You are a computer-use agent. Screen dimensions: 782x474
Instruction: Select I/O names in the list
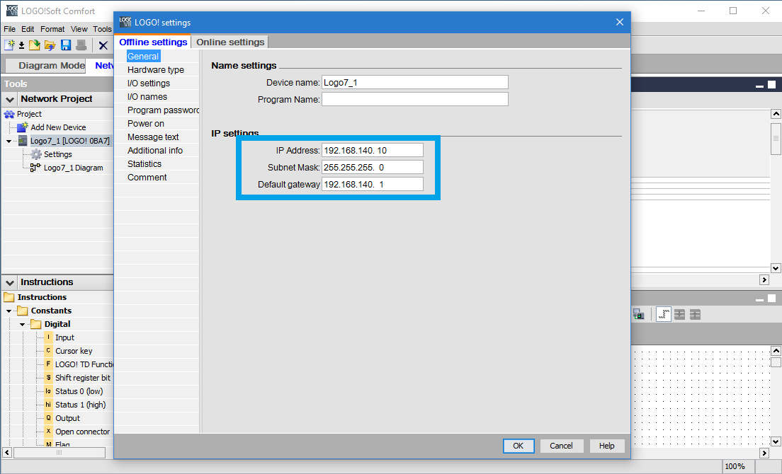147,97
